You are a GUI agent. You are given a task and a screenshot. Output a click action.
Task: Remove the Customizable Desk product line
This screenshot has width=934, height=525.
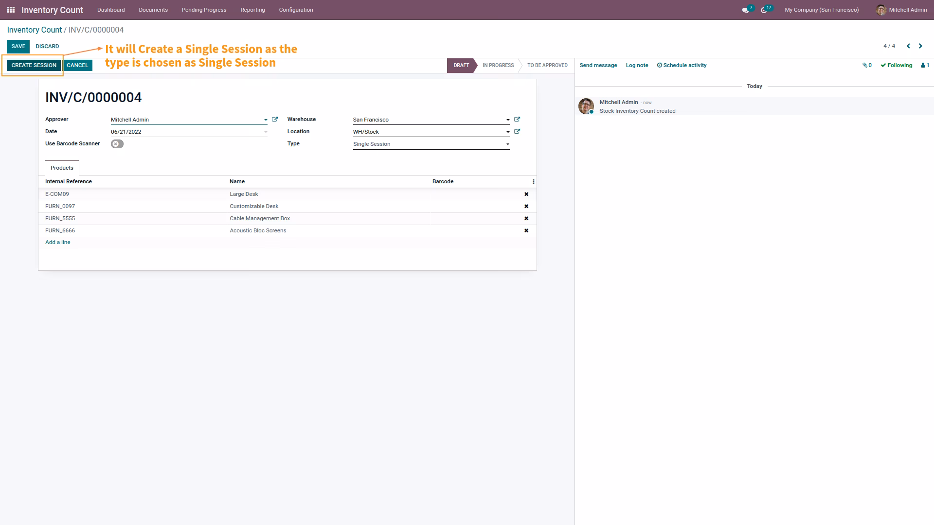(x=526, y=206)
